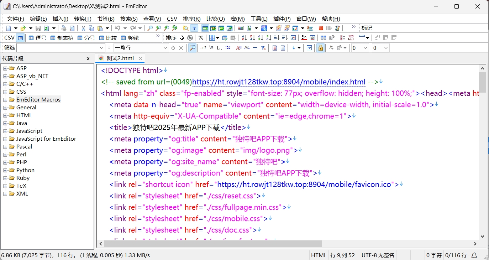Click the 分号 semicolon button

coord(86,38)
